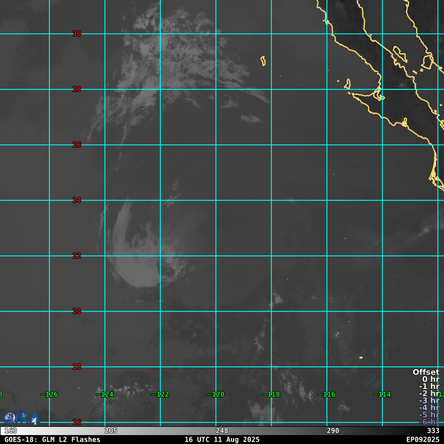The height and width of the screenshot is (444, 444).
Task: Click the CIRA logo in bottom-left corner
Action: pyautogui.click(x=21, y=417)
